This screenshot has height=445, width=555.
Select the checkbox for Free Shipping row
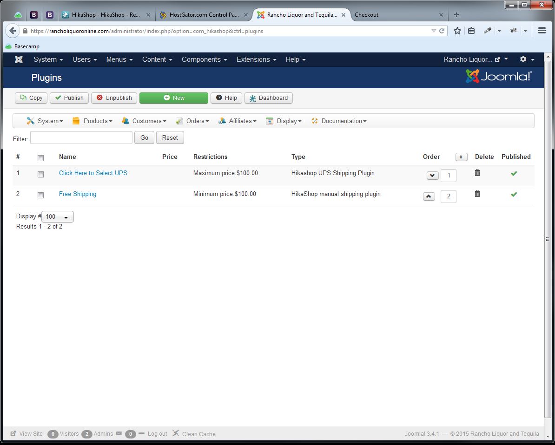coord(41,195)
